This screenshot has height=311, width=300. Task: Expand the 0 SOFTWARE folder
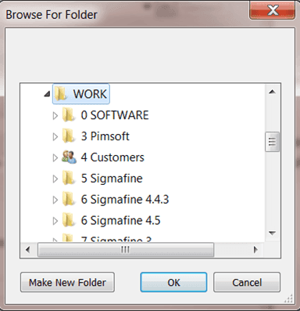[x=55, y=115]
